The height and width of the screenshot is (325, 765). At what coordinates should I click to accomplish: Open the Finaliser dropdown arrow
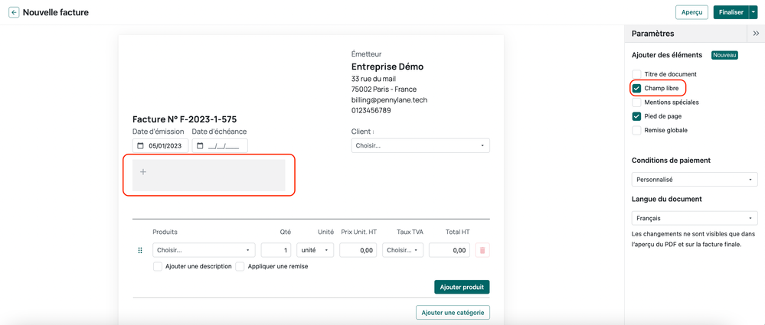(x=753, y=12)
